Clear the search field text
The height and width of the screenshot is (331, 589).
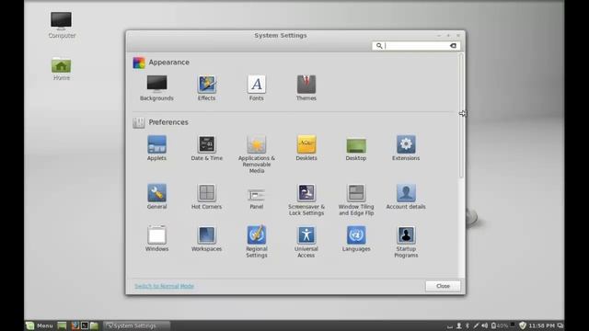(454, 45)
